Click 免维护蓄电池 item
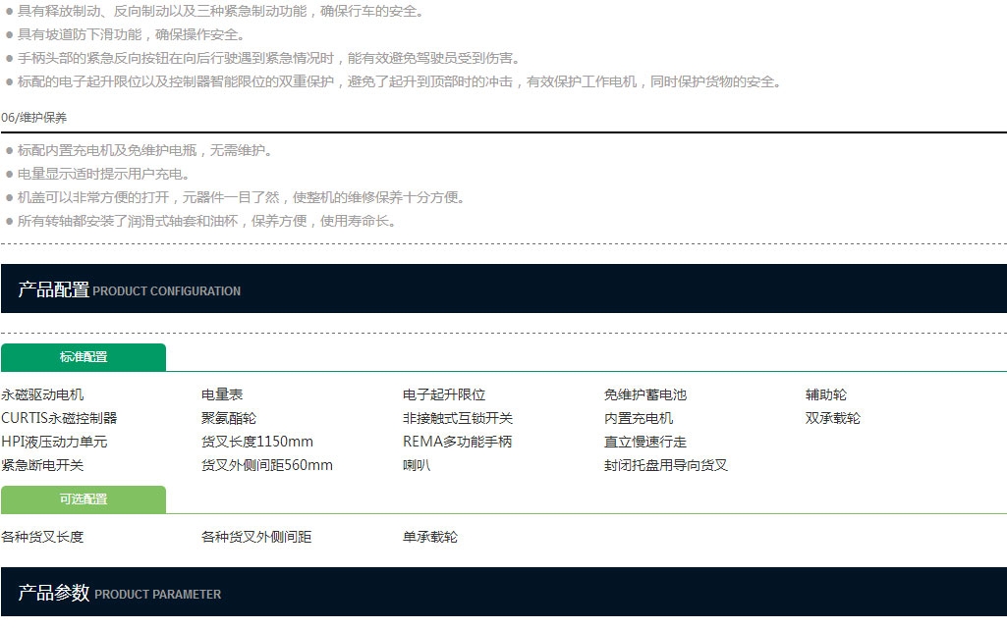The height and width of the screenshot is (629, 1007). point(645,394)
